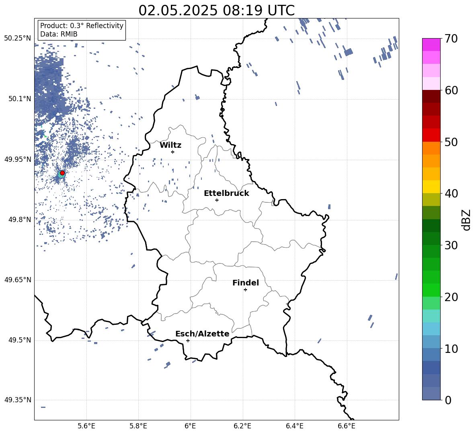Click the 70 tick on the colorbar
Viewport: 476px width, 434px height.
(x=451, y=39)
